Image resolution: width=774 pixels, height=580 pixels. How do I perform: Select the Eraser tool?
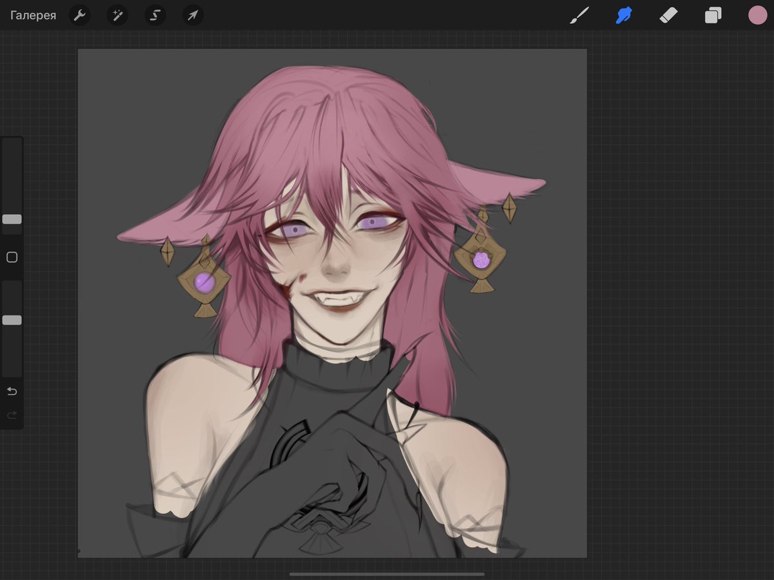669,15
